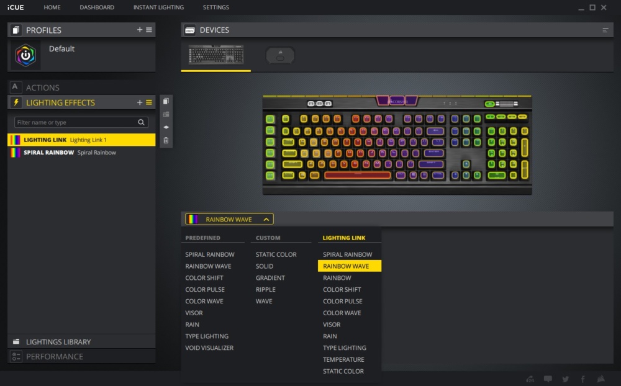Select the Lighting Link 1 effect

[x=81, y=140]
